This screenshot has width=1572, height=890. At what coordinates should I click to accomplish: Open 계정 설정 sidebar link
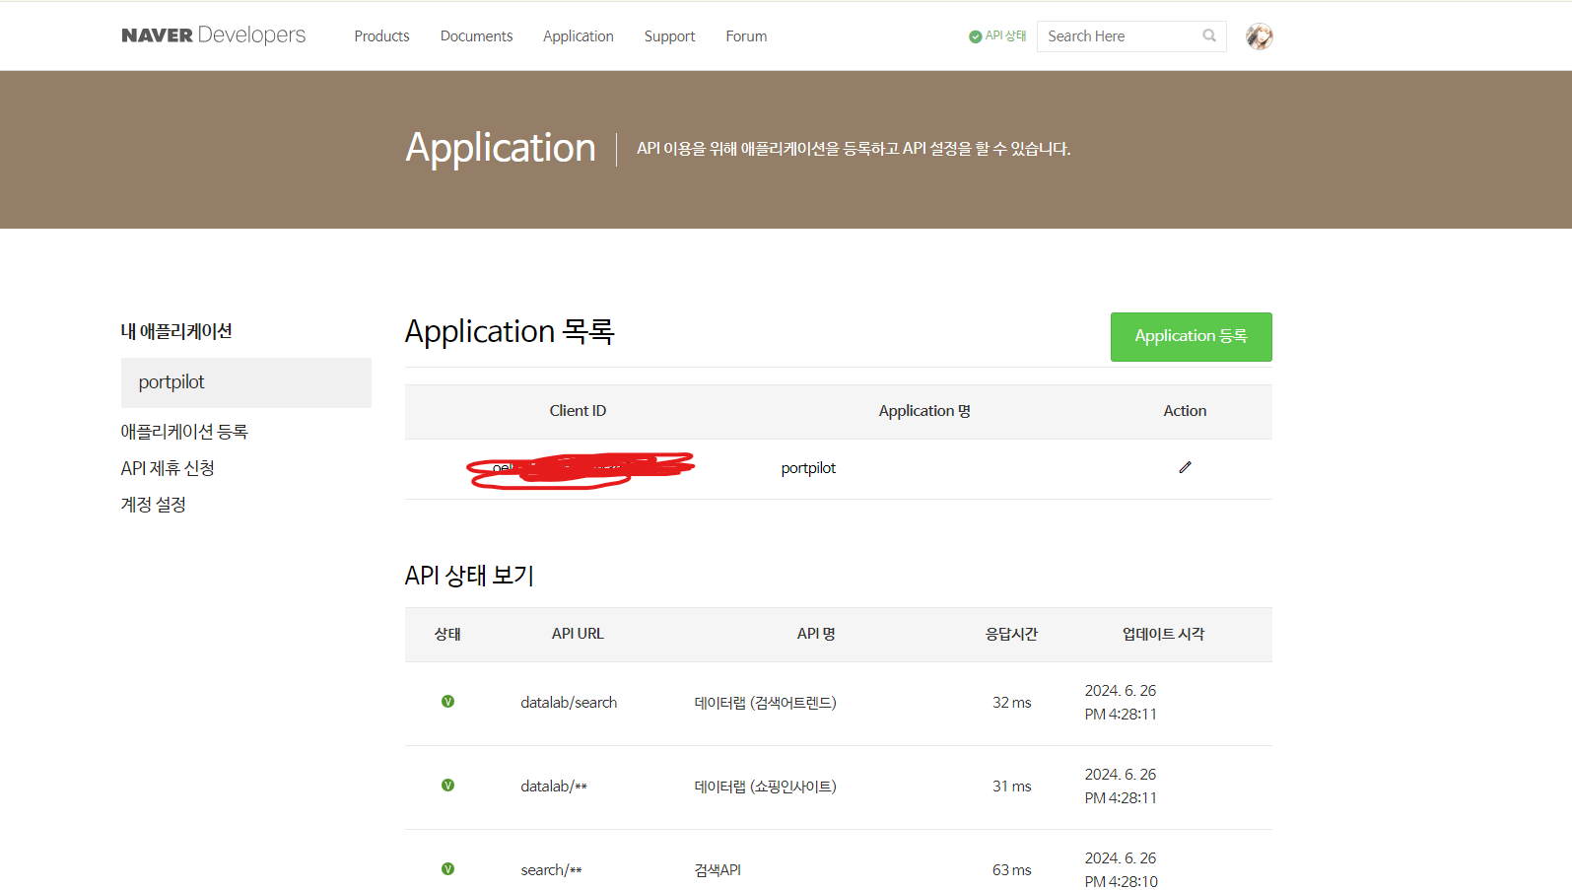[153, 505]
